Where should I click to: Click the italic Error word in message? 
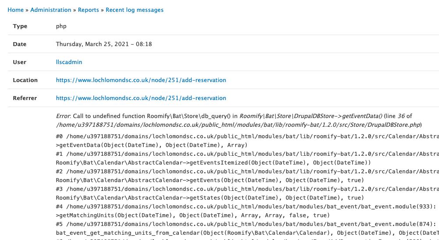(x=63, y=116)
